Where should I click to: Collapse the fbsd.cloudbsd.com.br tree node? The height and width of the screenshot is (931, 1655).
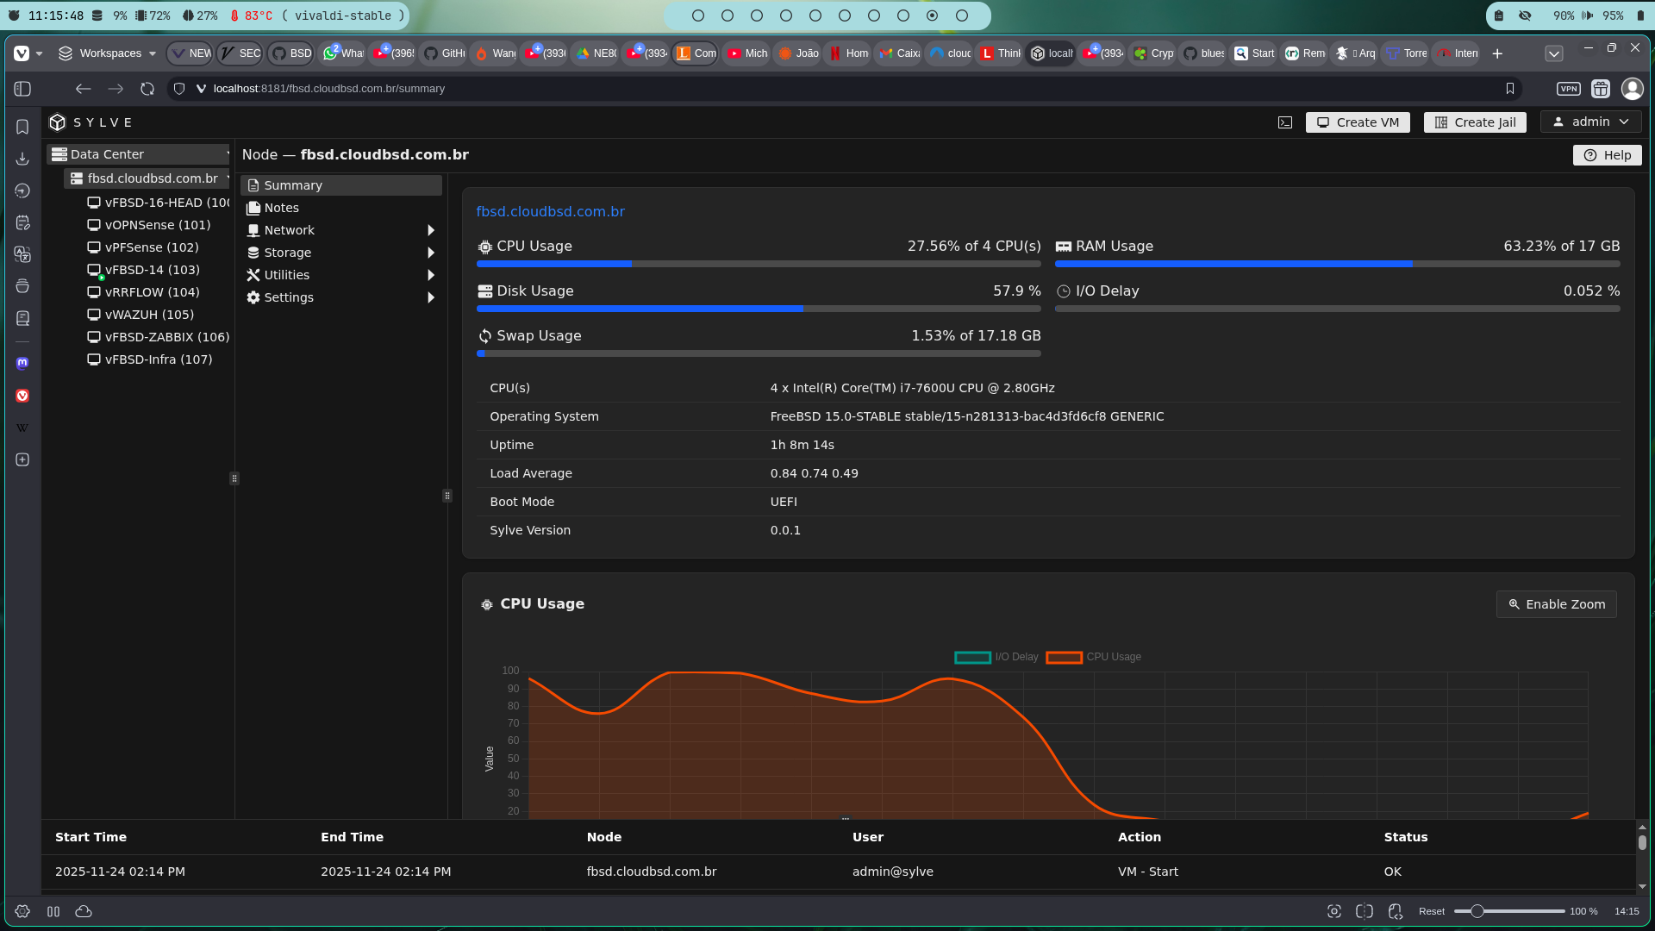click(x=228, y=178)
